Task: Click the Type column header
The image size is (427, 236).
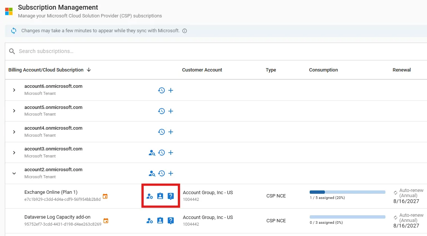Action: pos(271,70)
